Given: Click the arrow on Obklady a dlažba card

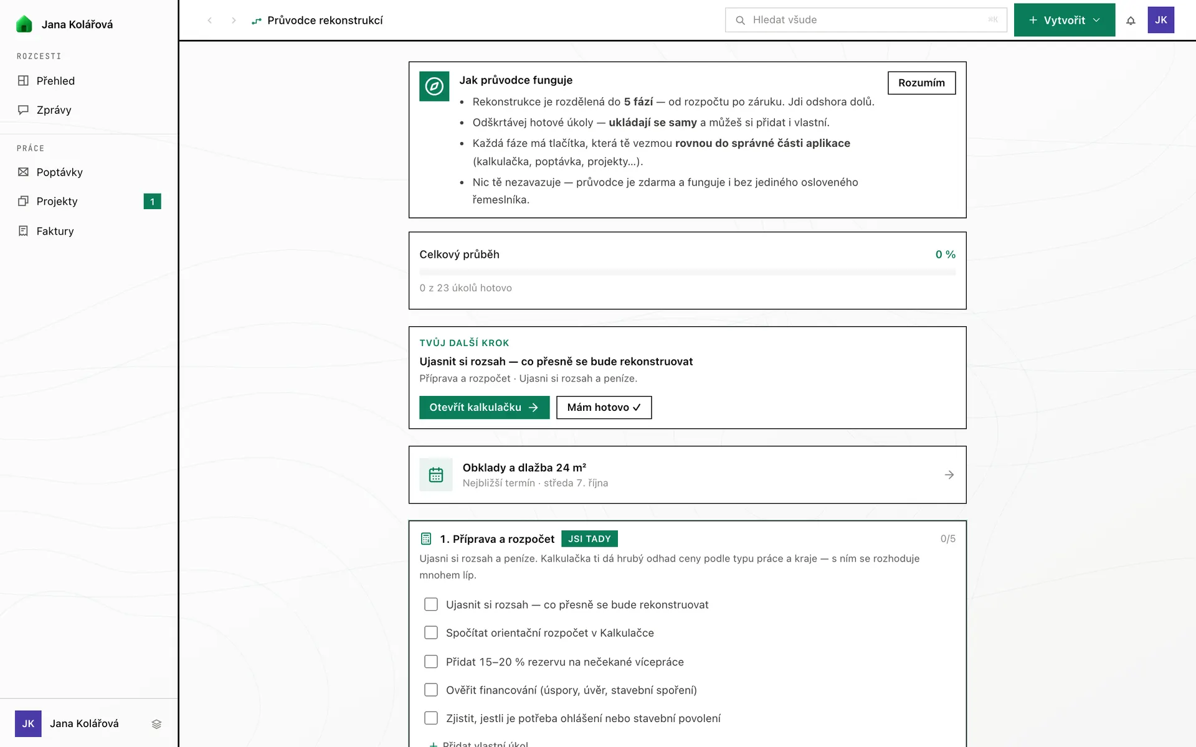Looking at the screenshot, I should pyautogui.click(x=949, y=475).
